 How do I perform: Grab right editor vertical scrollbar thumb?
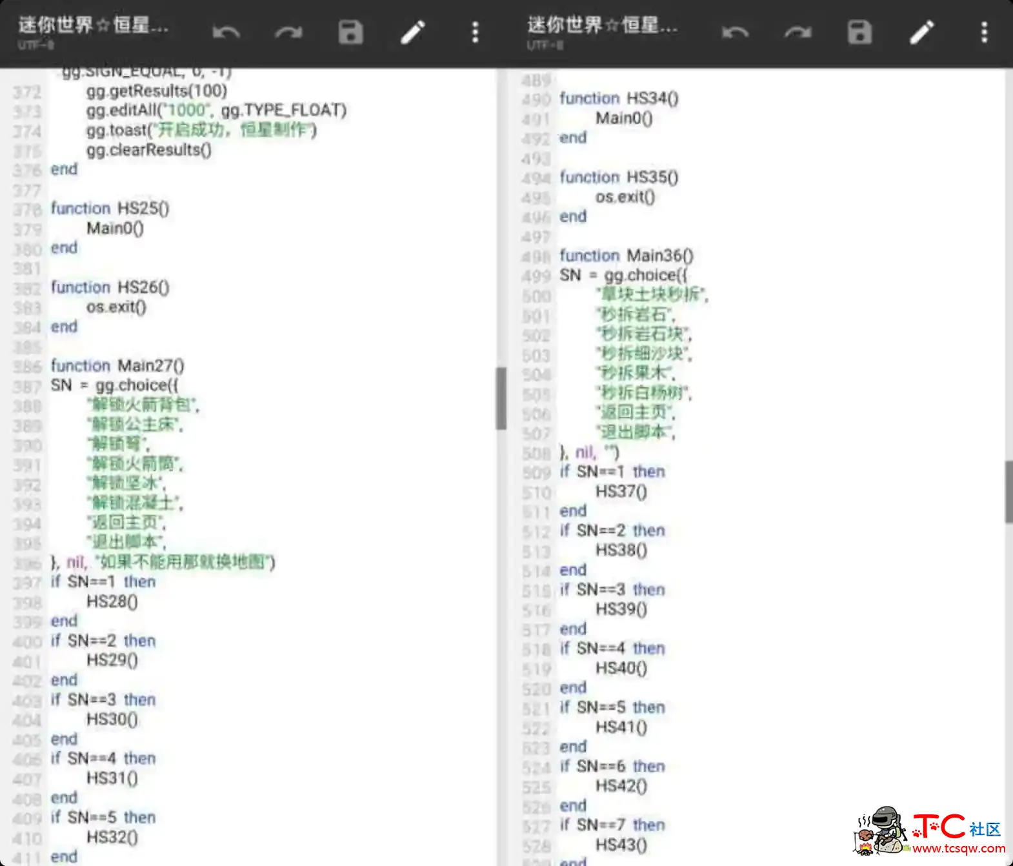tap(1008, 492)
